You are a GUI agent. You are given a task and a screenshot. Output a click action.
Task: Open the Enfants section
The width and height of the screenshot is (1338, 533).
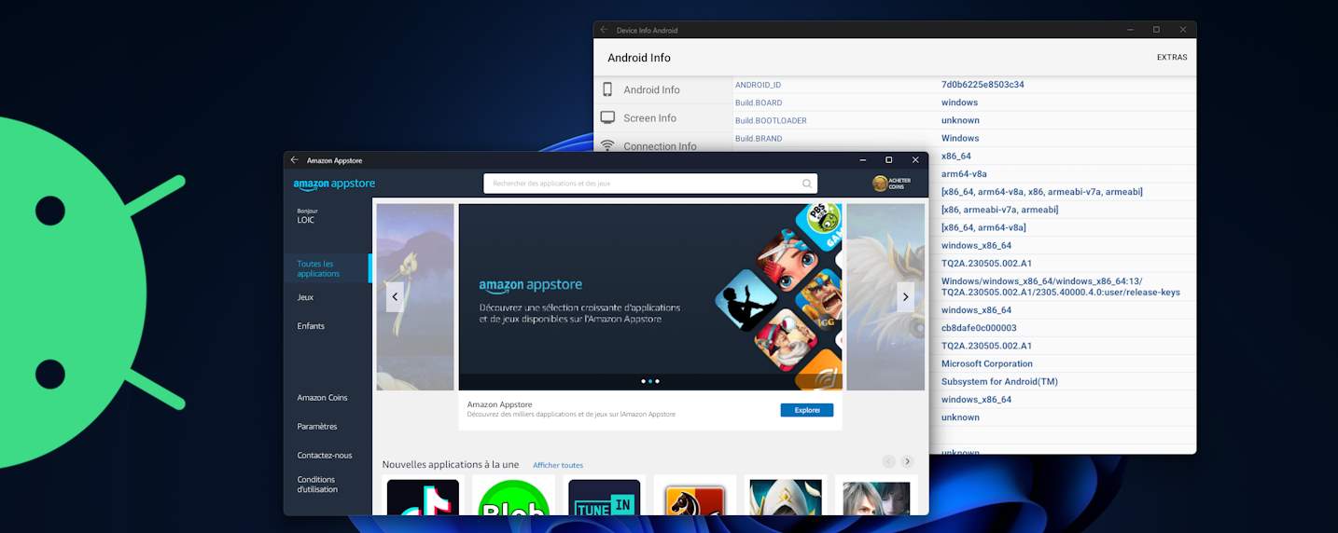coord(311,326)
